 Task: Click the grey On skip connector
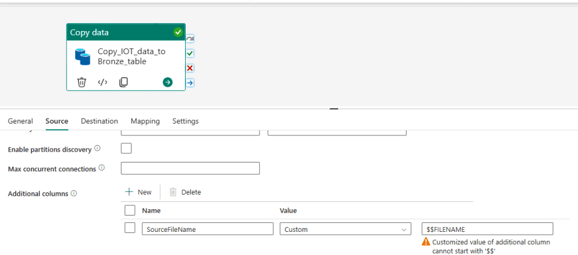pos(190,38)
